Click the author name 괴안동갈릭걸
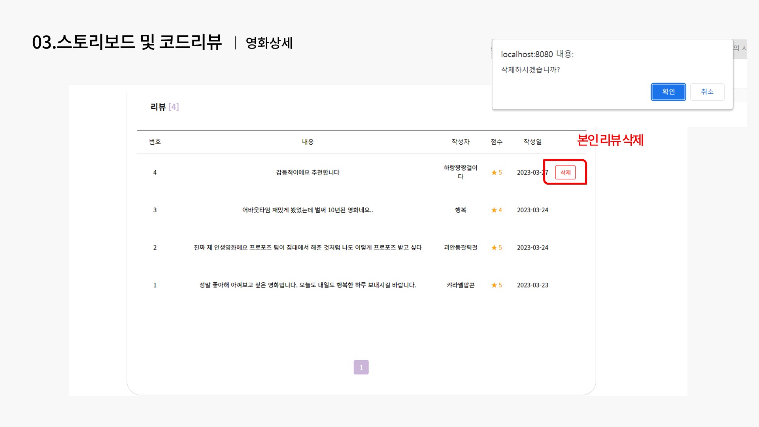The height and width of the screenshot is (427, 759). click(x=461, y=248)
